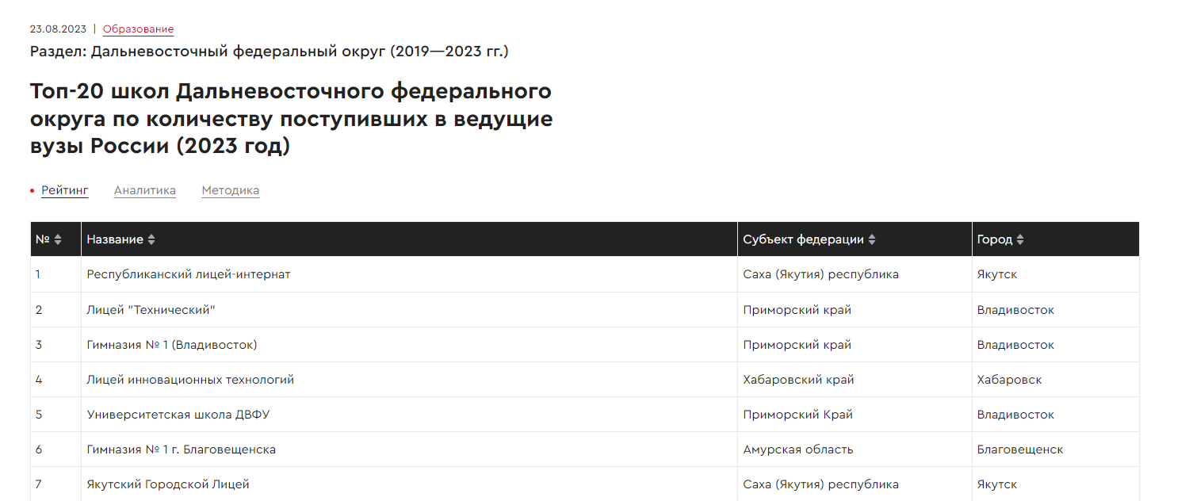This screenshot has height=501, width=1193.
Task: Click sort arrows next to Город
Action: [x=1020, y=239]
